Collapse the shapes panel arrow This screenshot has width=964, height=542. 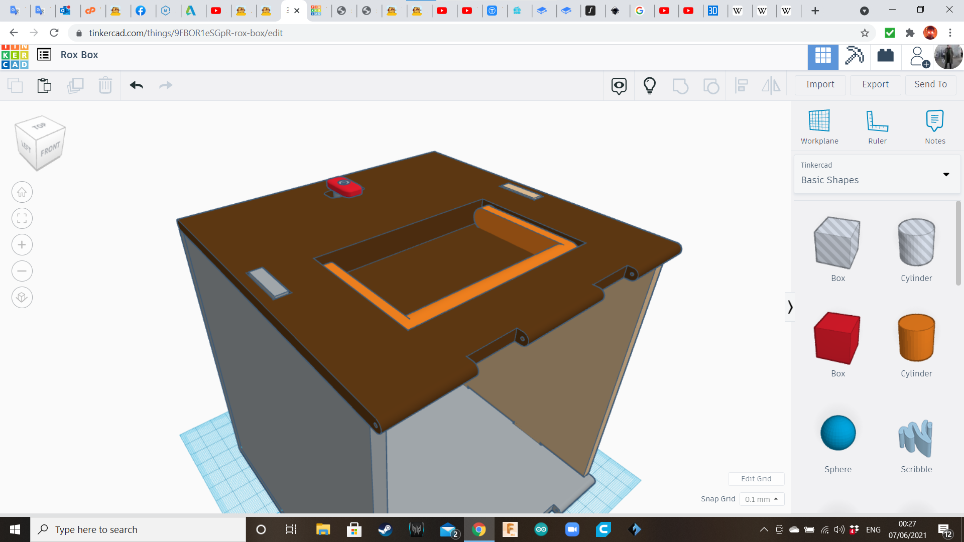tap(790, 307)
